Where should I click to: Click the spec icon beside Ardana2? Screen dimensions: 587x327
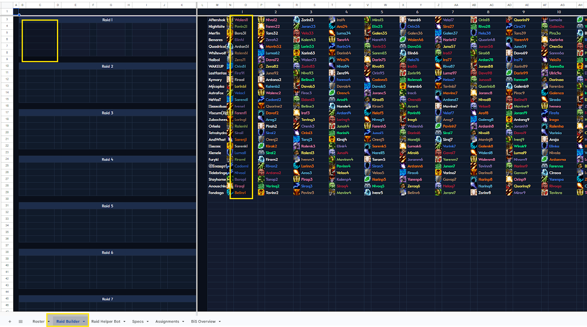pos(261,80)
